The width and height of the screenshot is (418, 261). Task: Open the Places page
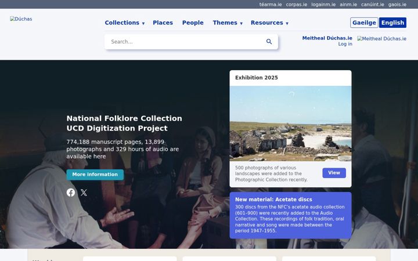click(x=163, y=23)
